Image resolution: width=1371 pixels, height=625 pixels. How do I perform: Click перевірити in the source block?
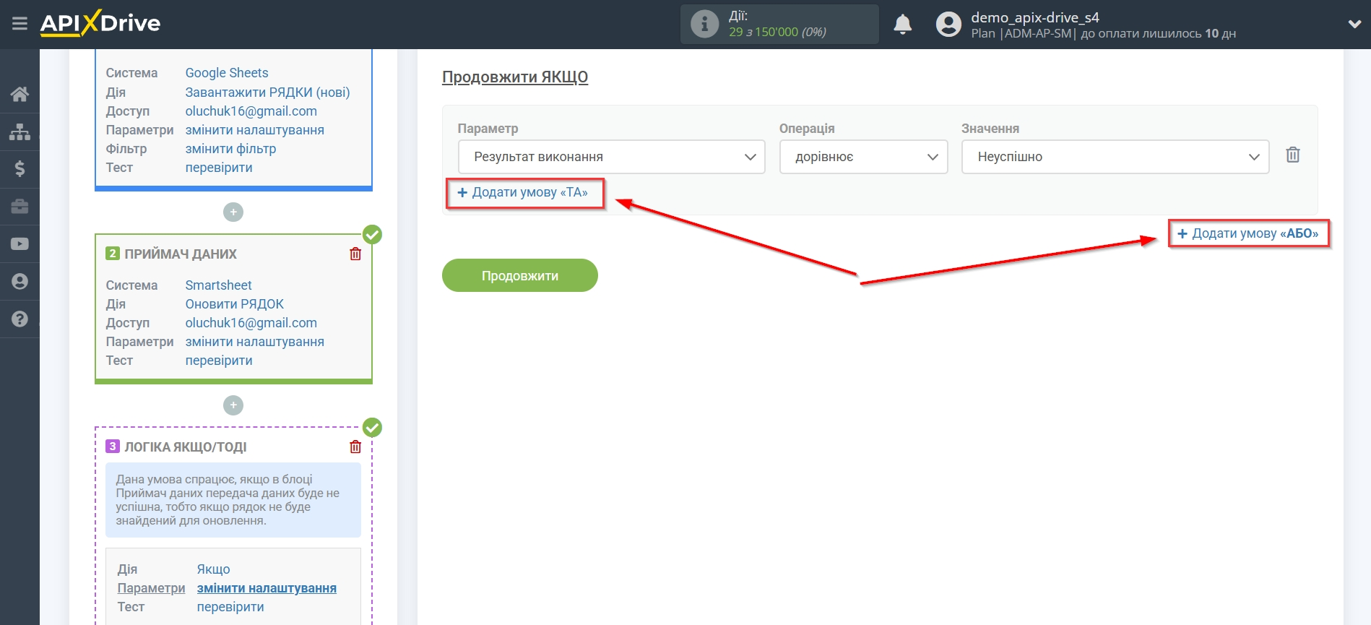click(x=219, y=168)
